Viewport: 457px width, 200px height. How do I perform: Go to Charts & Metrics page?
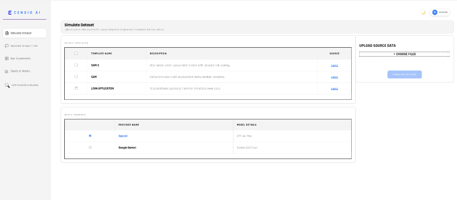pyautogui.click(x=20, y=71)
